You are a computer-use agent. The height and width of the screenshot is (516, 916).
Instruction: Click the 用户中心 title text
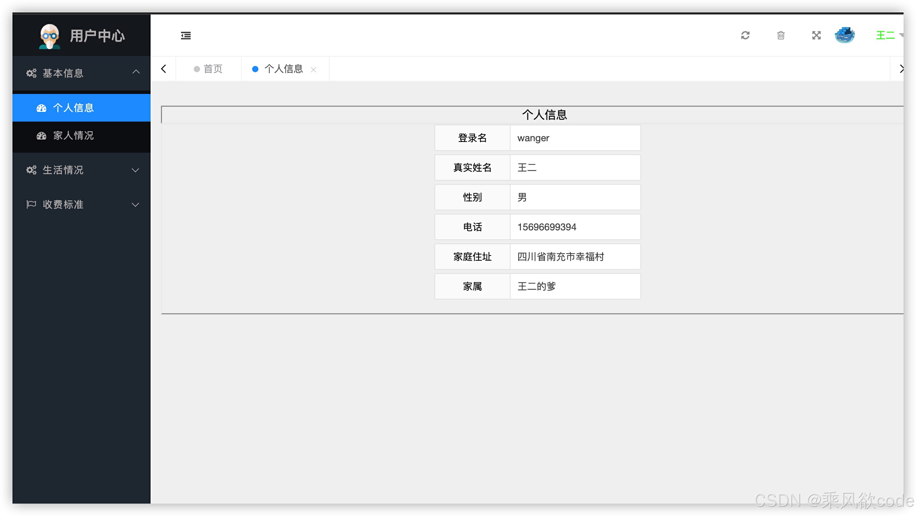[x=97, y=36]
